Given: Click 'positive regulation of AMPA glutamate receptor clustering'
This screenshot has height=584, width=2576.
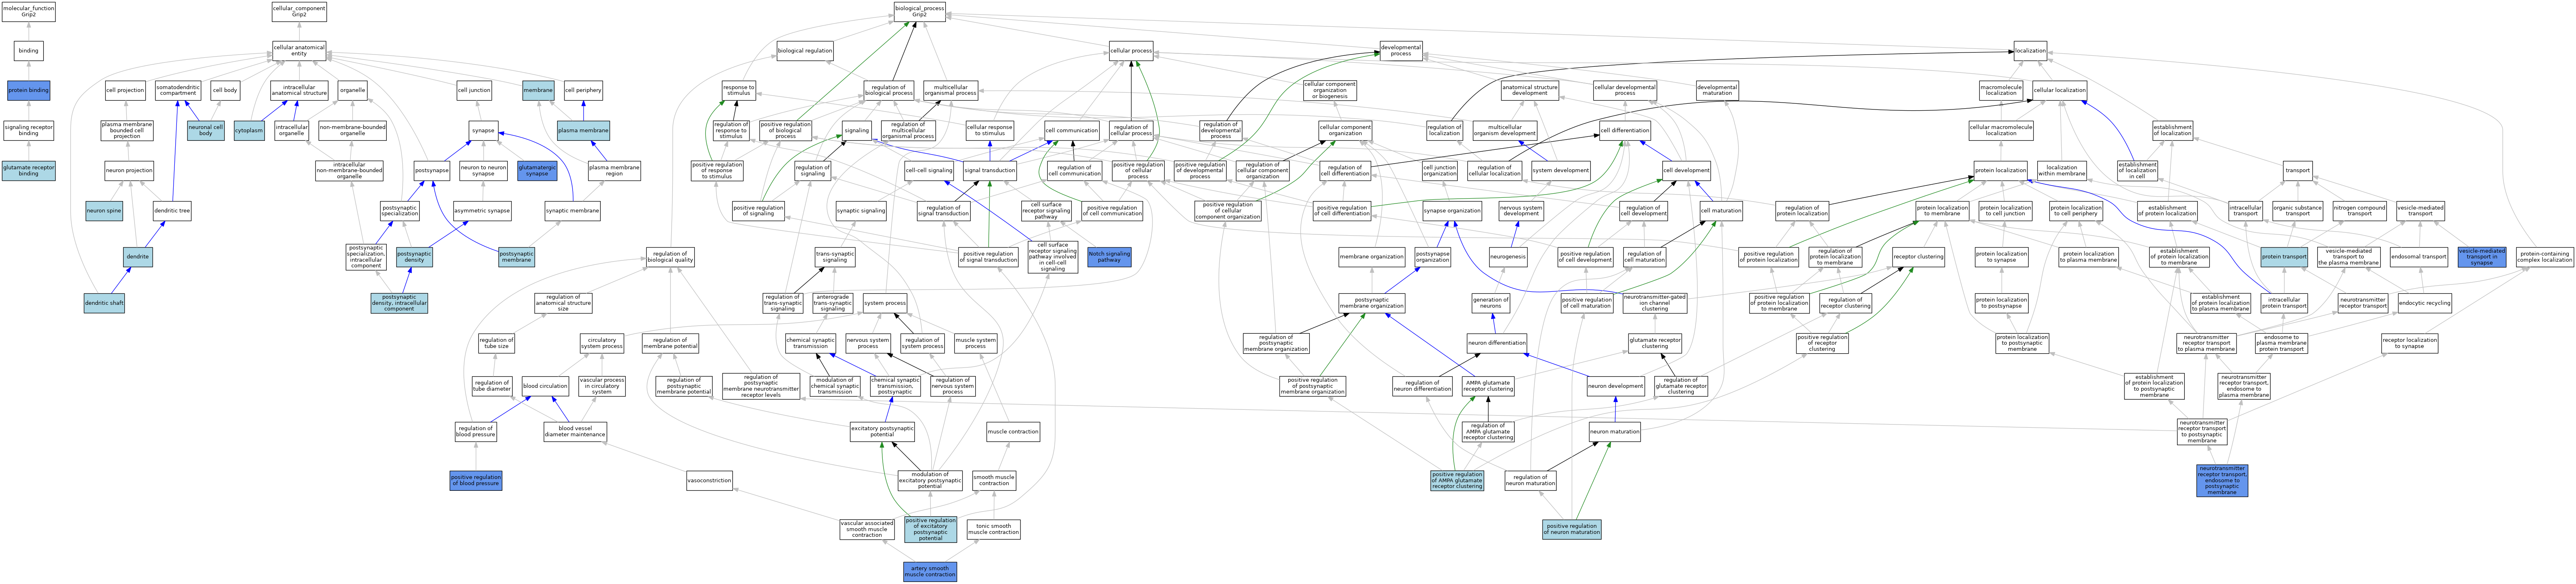Looking at the screenshot, I should coord(1457,481).
